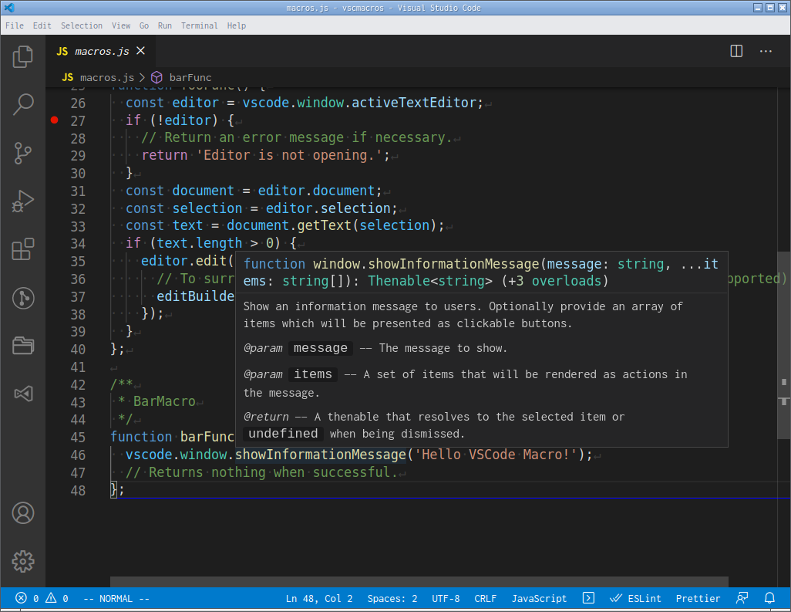
Task: Click line number 45 in the gutter
Action: (78, 438)
